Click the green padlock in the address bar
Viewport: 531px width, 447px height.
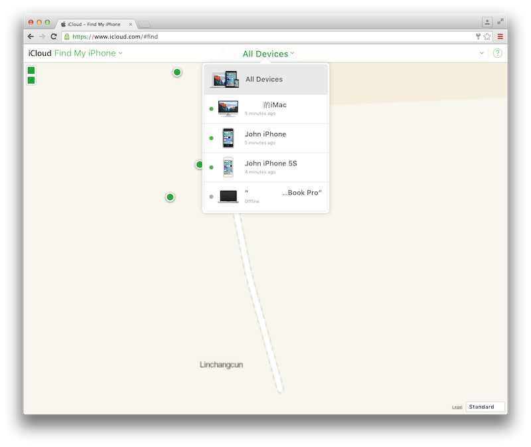pyautogui.click(x=67, y=37)
